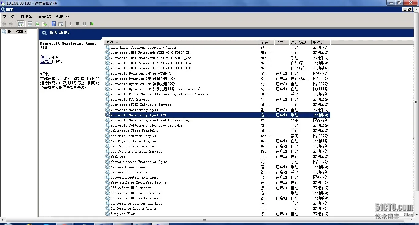The image size is (419, 225).
Task: Open the 查看(V) menu
Action: coord(45,17)
